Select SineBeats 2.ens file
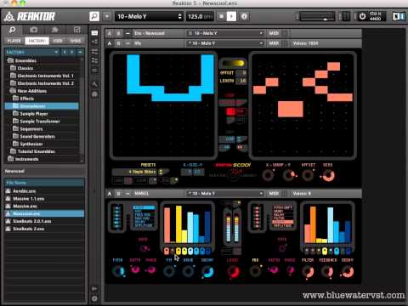Viewport: 408px width, 306px height. (44, 229)
